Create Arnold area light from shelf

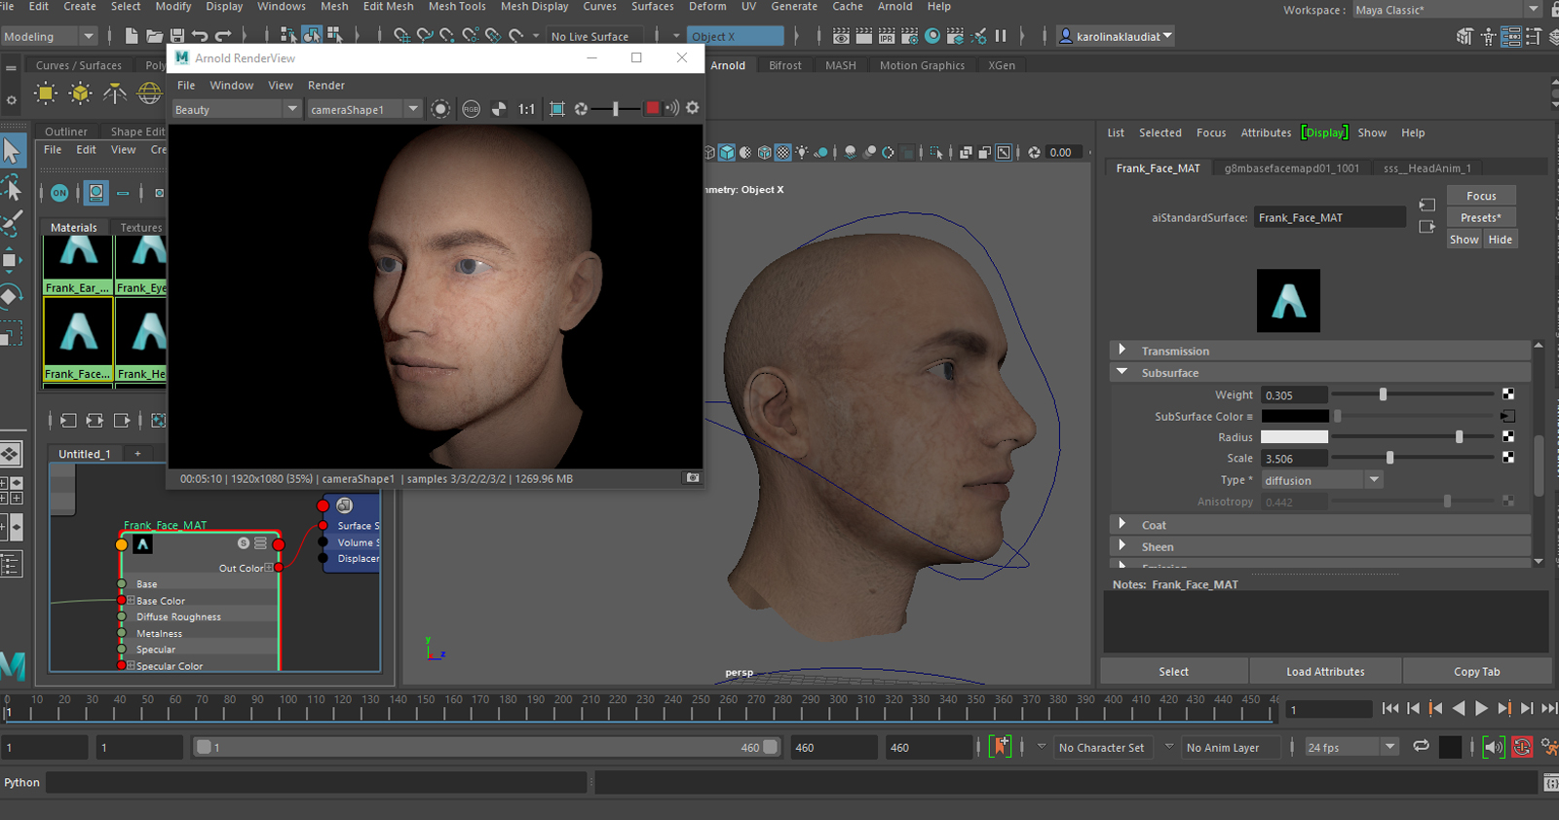[x=46, y=93]
